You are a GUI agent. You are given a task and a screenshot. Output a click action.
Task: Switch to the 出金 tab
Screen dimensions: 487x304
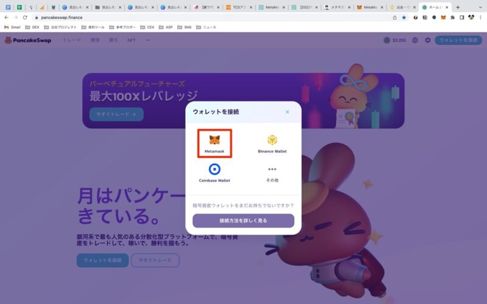[x=402, y=7]
